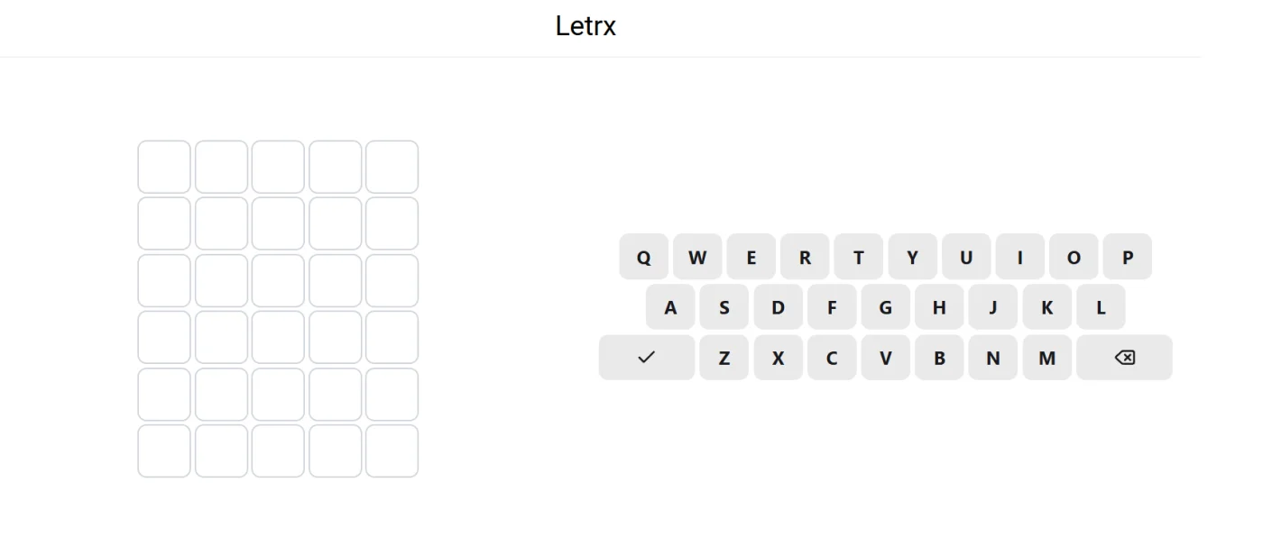Click the checkmark key to submit a guess
Screen dimensions: 1263x546
click(646, 358)
